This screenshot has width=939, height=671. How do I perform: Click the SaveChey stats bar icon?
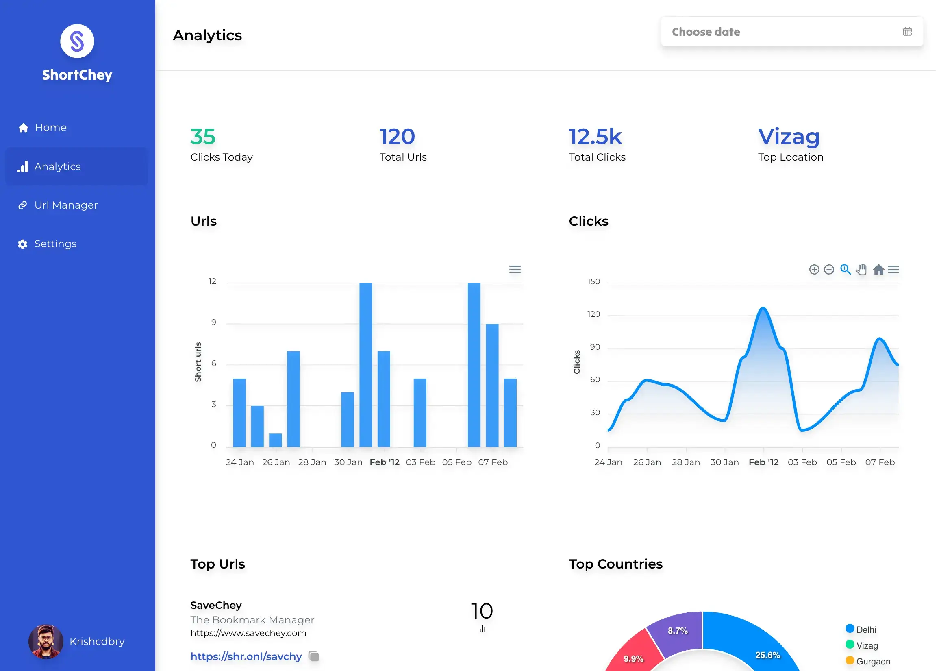click(482, 629)
